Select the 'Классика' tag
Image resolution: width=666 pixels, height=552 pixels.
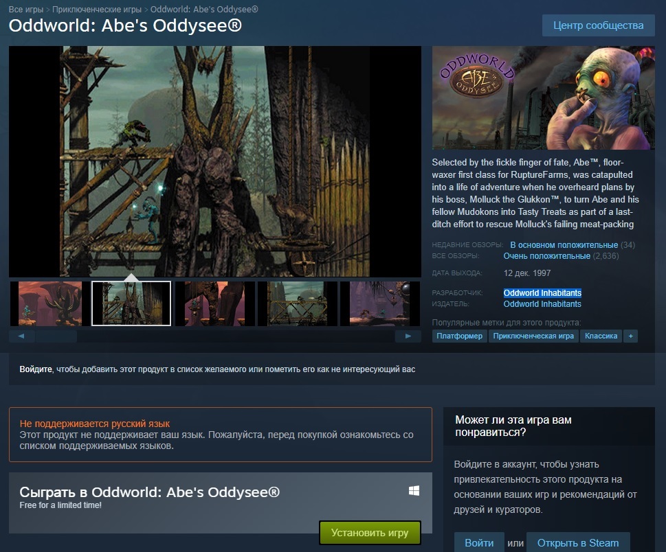(x=601, y=336)
